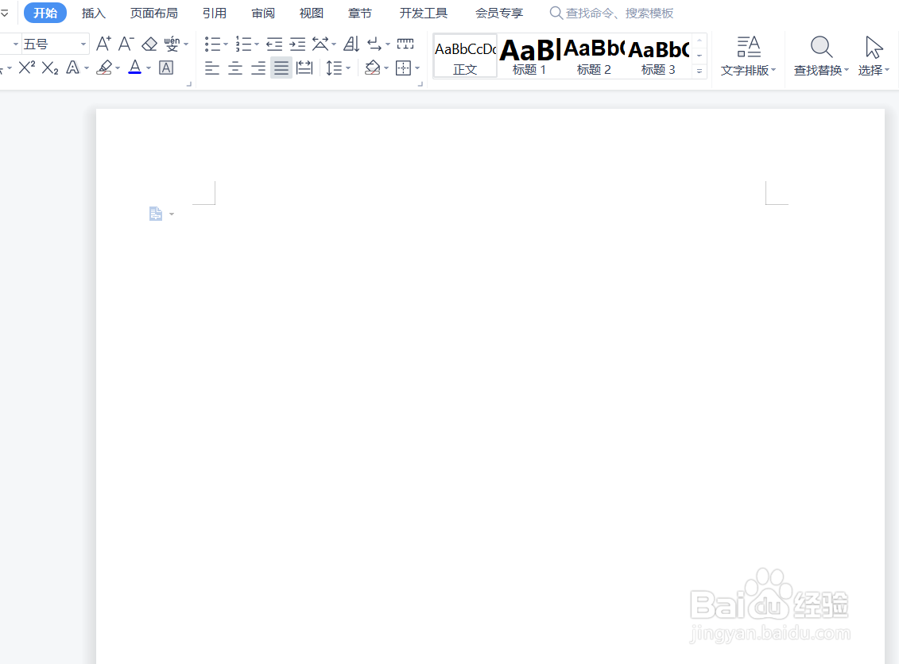Switch to the 引用 tab
899x664 pixels.
coord(215,13)
